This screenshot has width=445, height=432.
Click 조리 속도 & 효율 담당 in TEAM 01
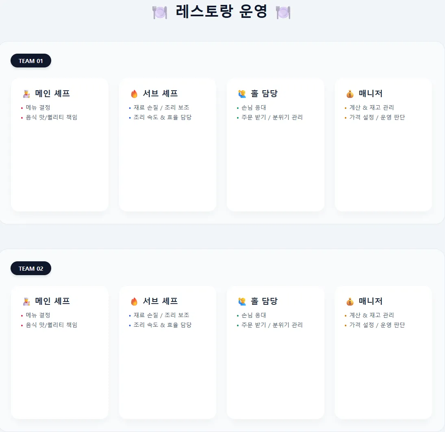[x=163, y=117]
